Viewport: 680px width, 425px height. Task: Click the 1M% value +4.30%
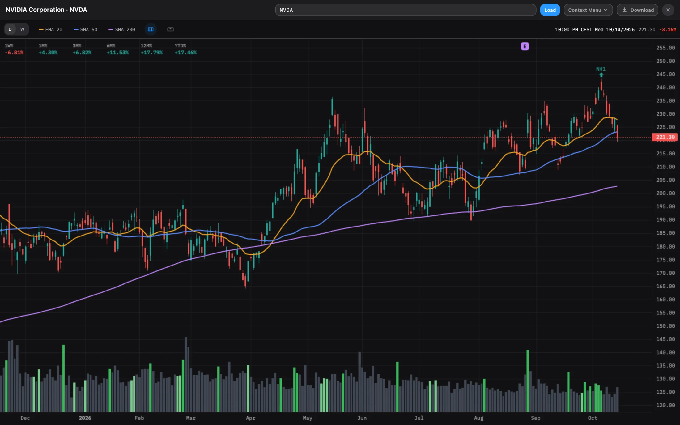coord(48,53)
